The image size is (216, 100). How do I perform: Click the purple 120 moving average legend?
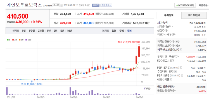tap(29, 40)
